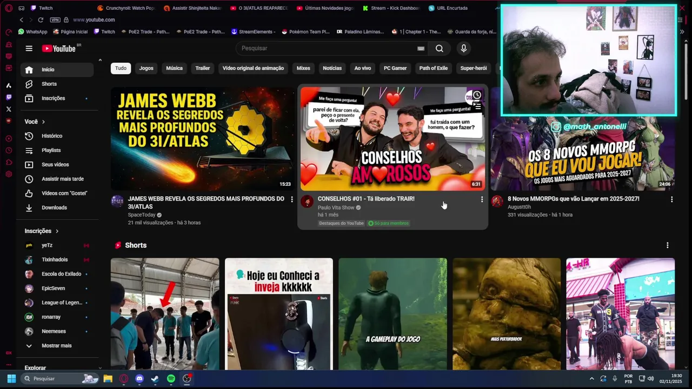Open the Opera sidebar settings gear icon

pyautogui.click(x=9, y=174)
